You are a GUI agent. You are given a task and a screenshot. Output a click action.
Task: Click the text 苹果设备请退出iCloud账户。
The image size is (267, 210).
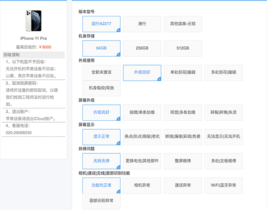31,119
